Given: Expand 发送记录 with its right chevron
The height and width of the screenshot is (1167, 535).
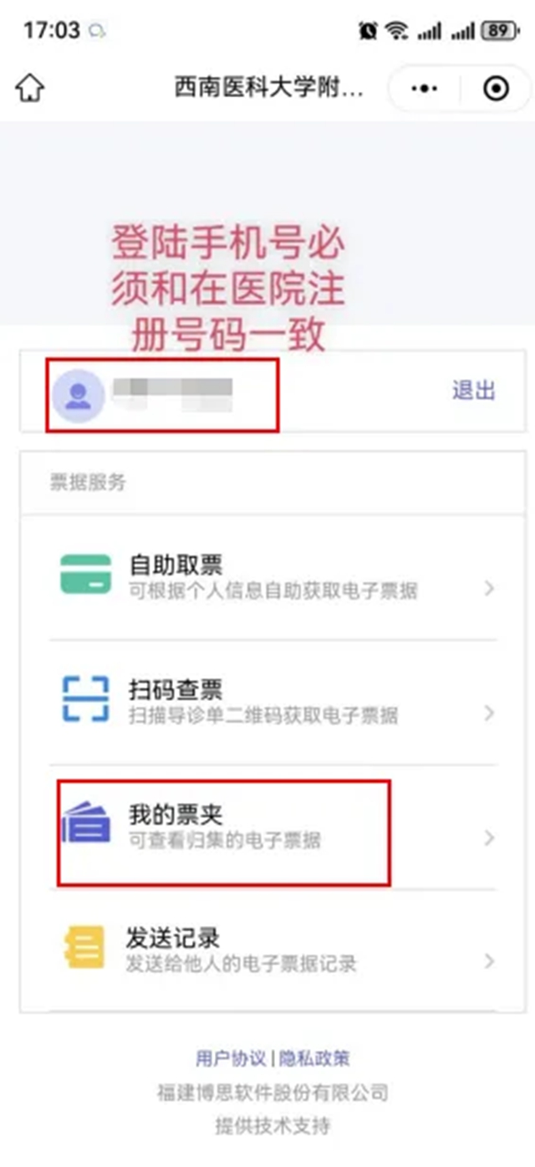Looking at the screenshot, I should [x=490, y=961].
